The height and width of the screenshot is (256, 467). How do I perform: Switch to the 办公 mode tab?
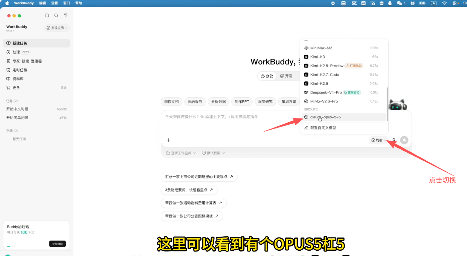click(267, 76)
